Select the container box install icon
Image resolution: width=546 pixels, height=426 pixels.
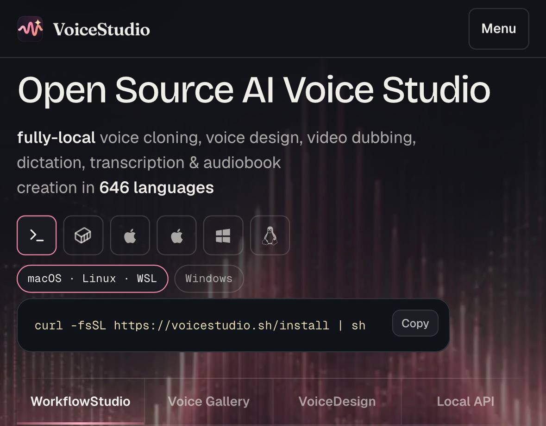tap(83, 235)
